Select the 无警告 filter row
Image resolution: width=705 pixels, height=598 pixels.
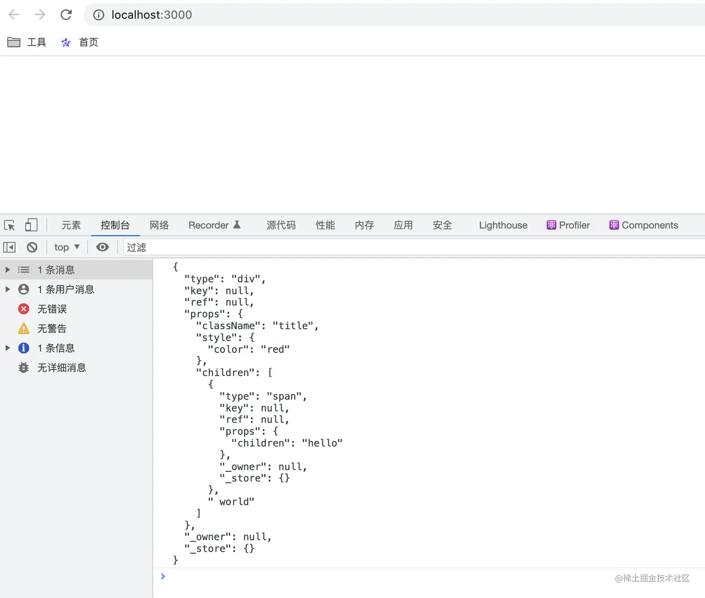pyautogui.click(x=76, y=328)
